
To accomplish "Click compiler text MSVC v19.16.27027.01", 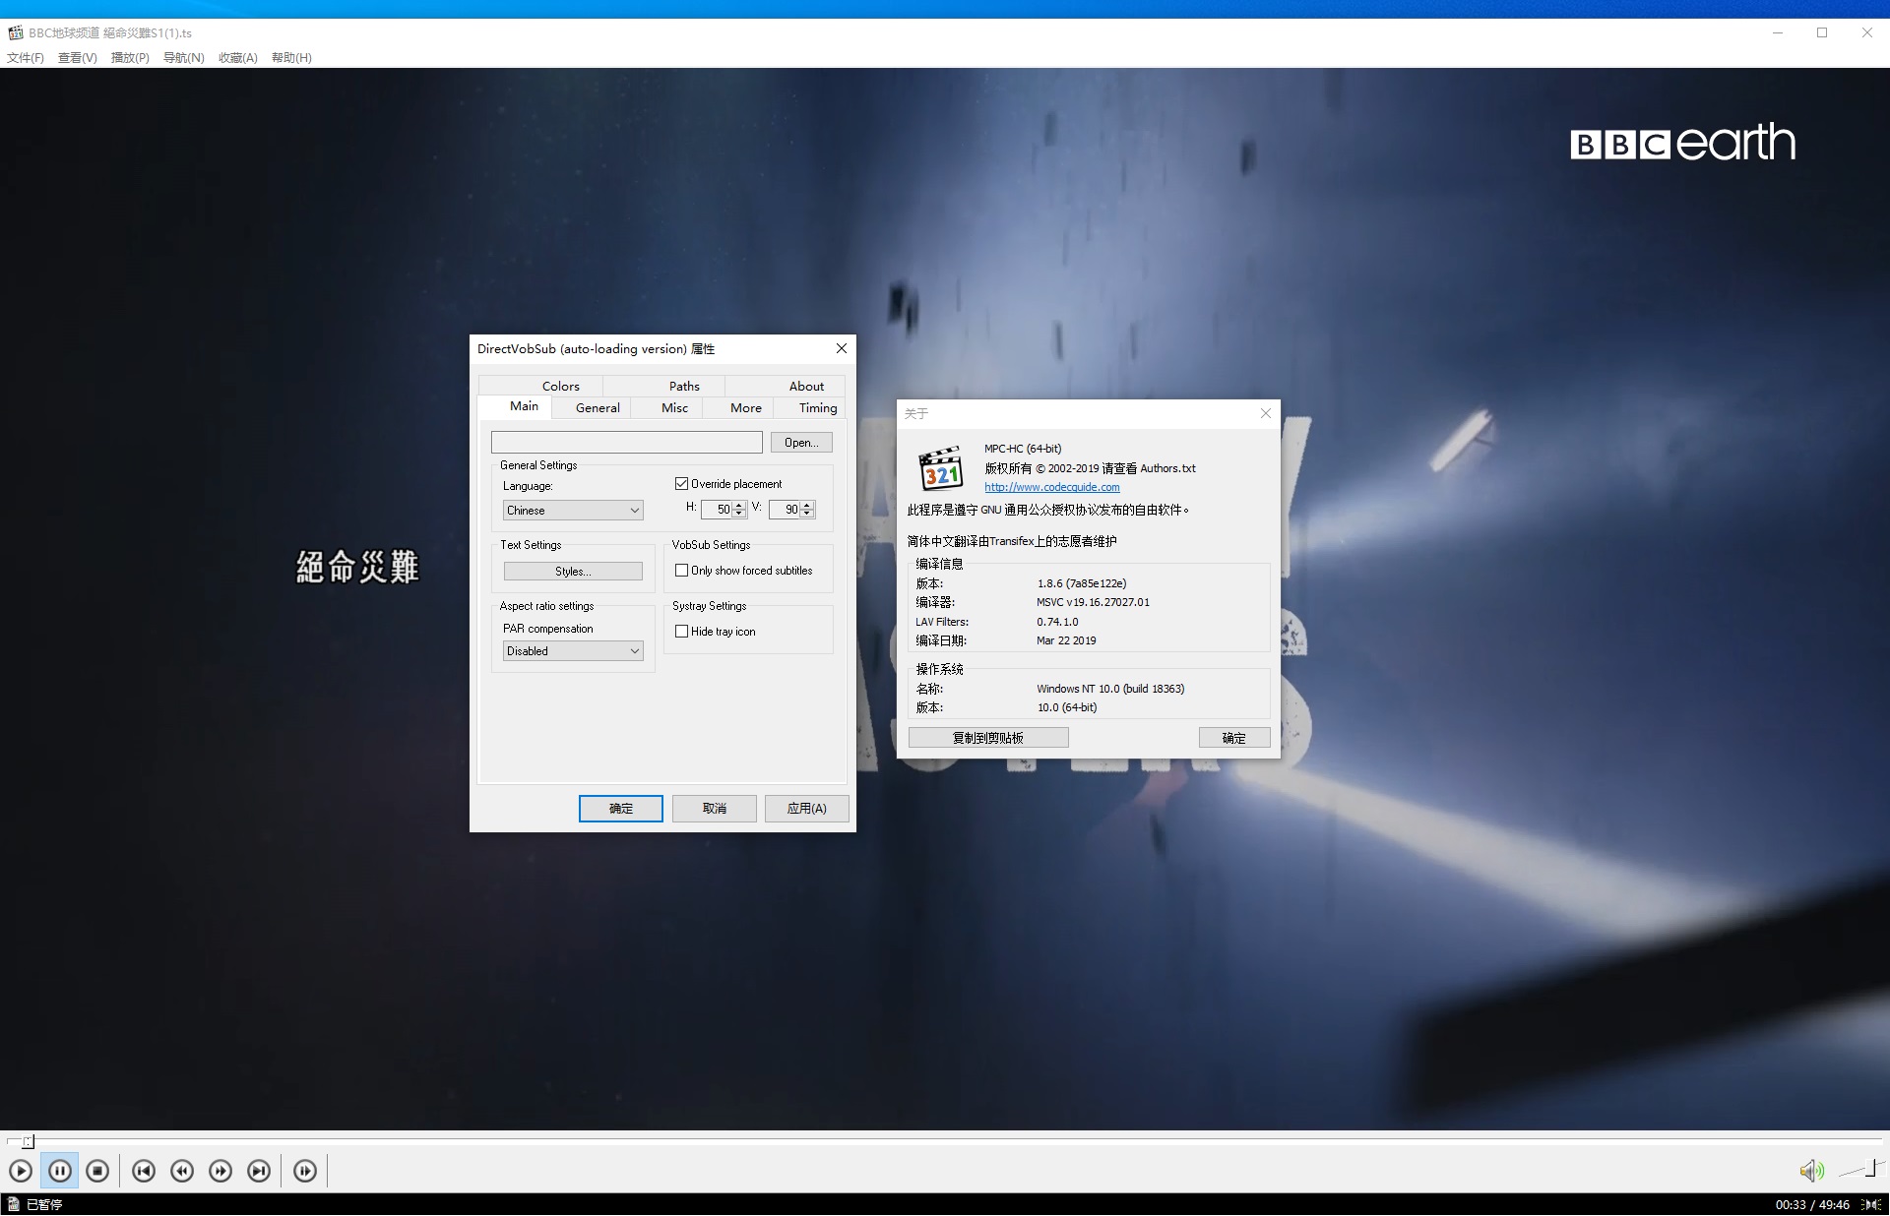I will pyautogui.click(x=1093, y=602).
